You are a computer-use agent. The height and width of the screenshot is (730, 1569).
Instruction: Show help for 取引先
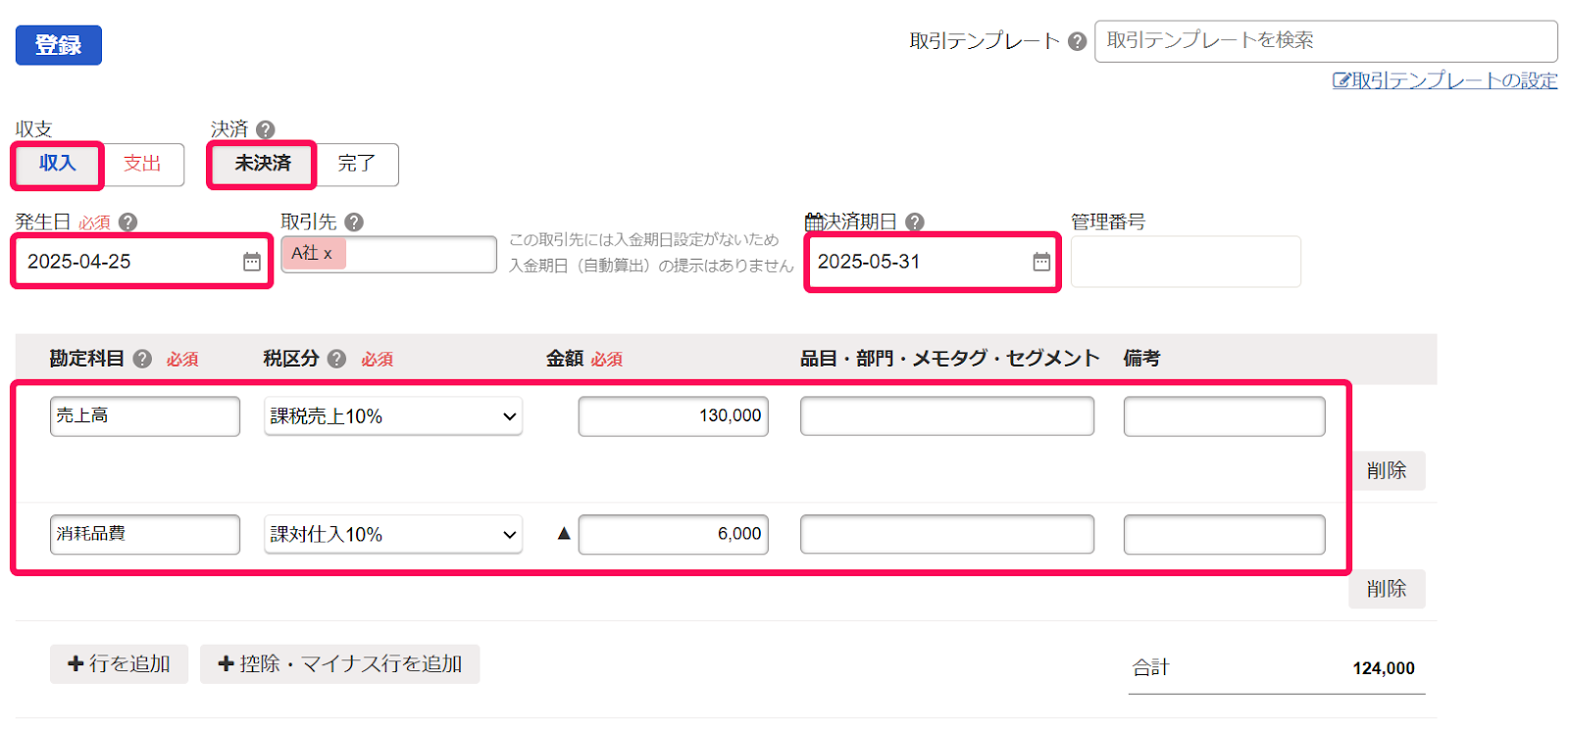pos(354,222)
